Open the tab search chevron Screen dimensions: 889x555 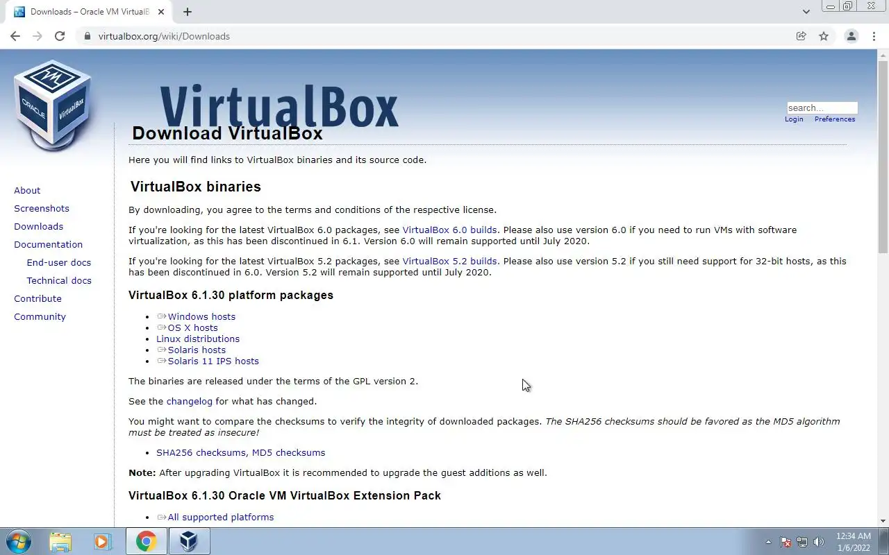pyautogui.click(x=806, y=12)
